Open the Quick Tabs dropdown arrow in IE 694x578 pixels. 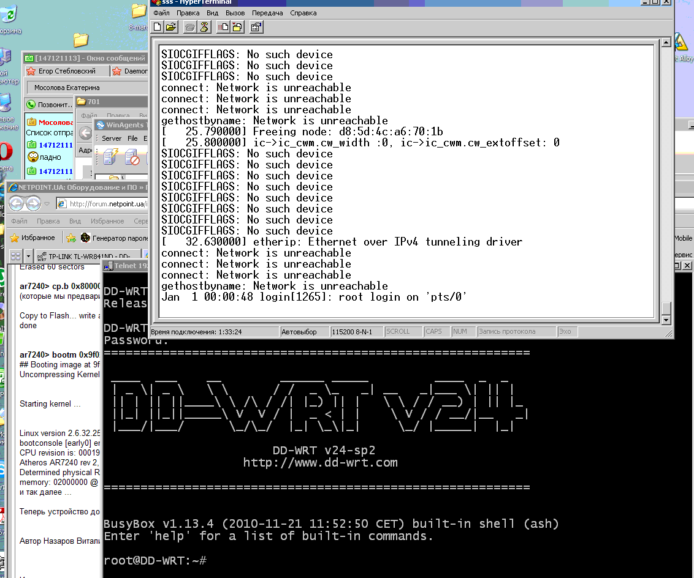(x=29, y=255)
